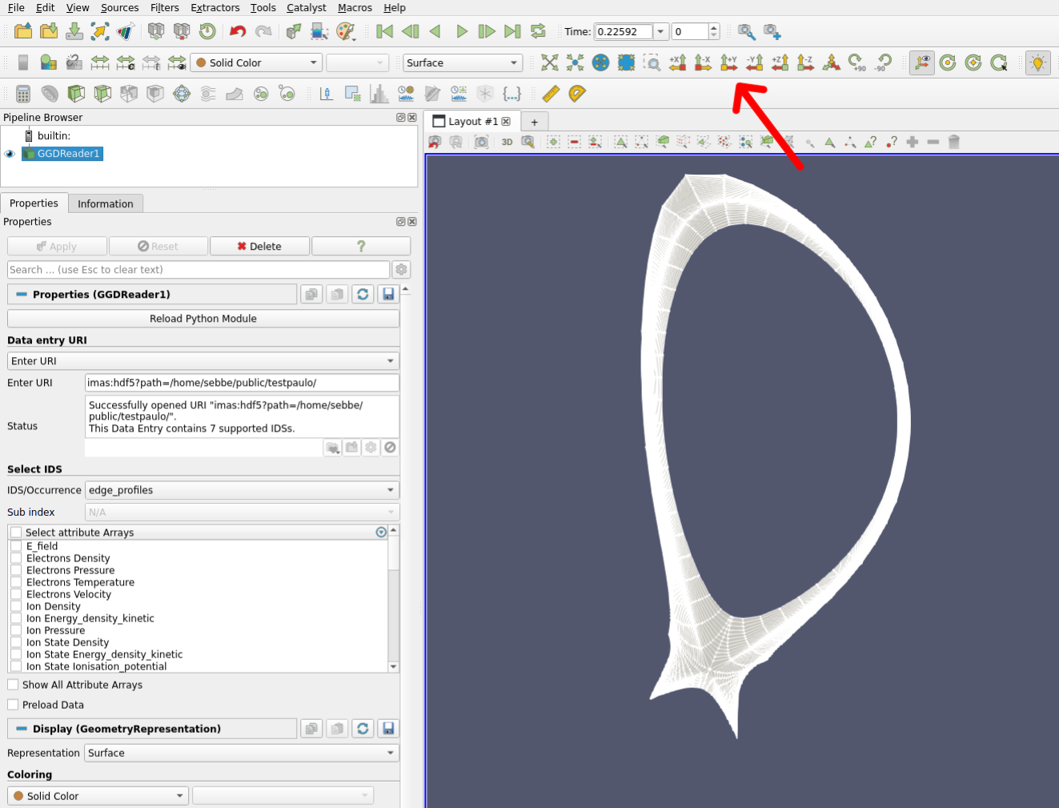Viewport: 1059px width, 808px height.
Task: Click the Enter URI text field
Action: point(242,383)
